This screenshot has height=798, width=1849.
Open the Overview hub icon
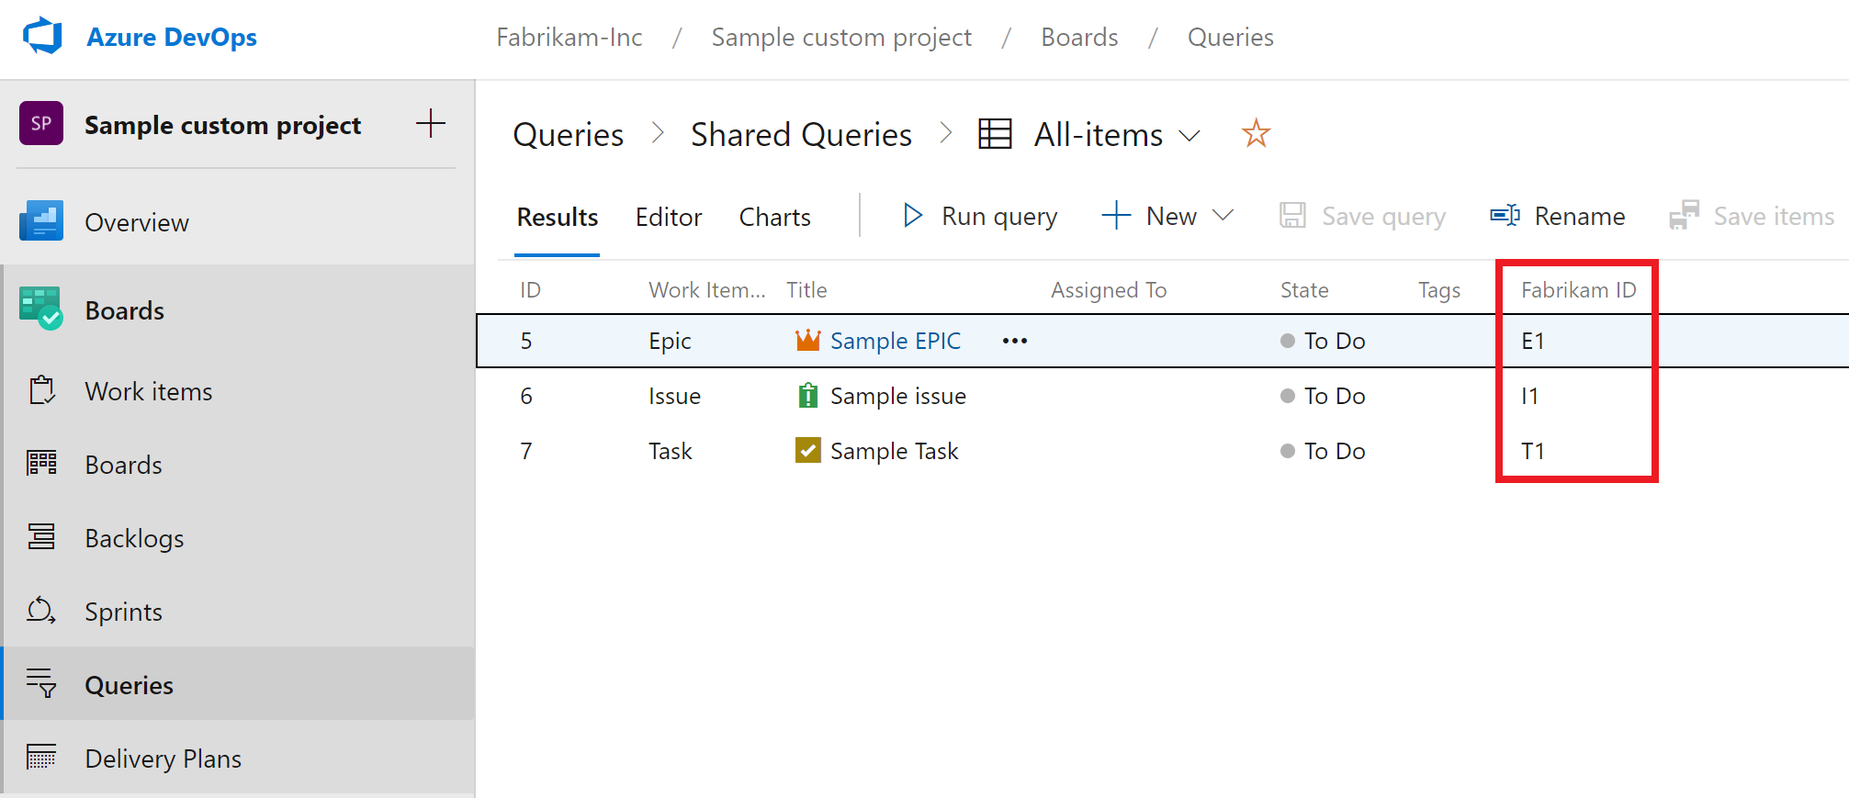41,221
